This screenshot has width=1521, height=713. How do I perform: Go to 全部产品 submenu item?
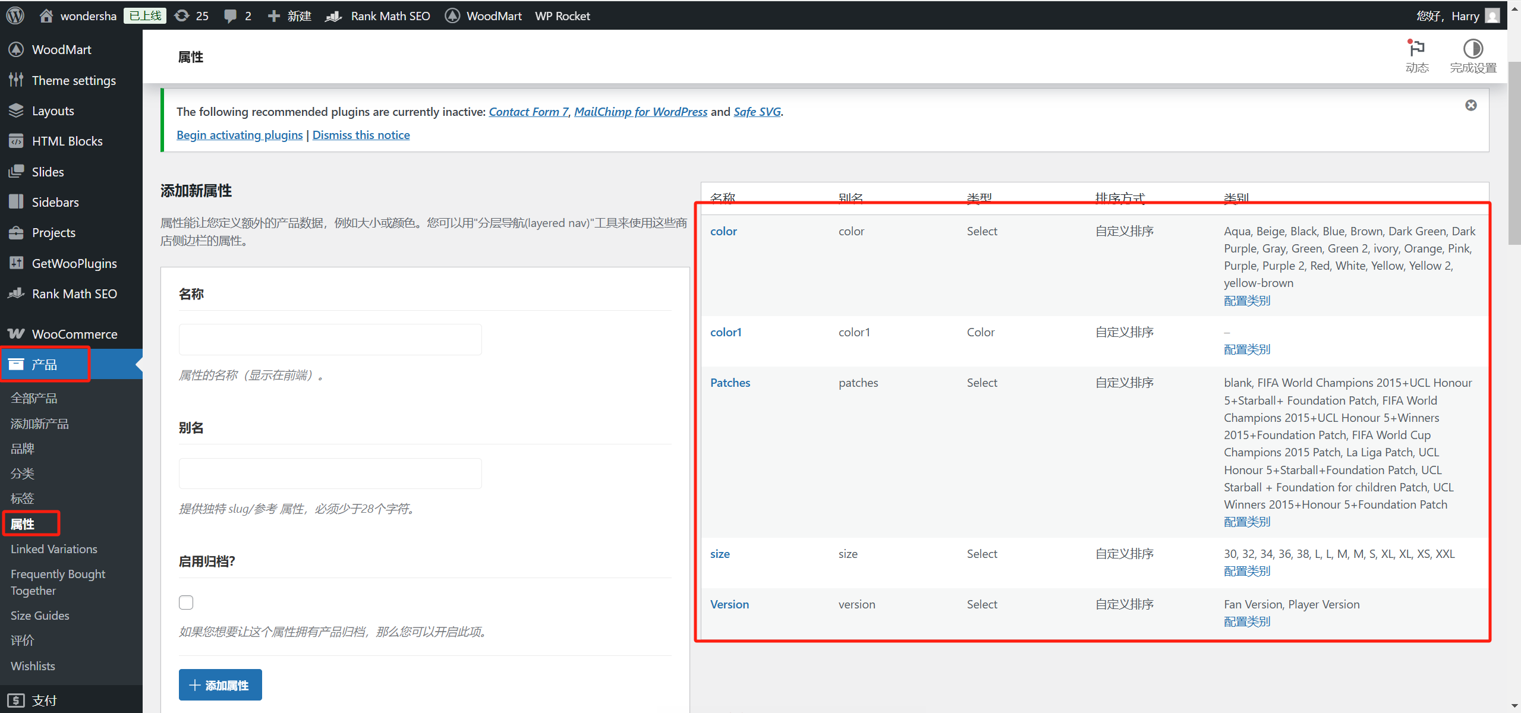[x=34, y=398]
